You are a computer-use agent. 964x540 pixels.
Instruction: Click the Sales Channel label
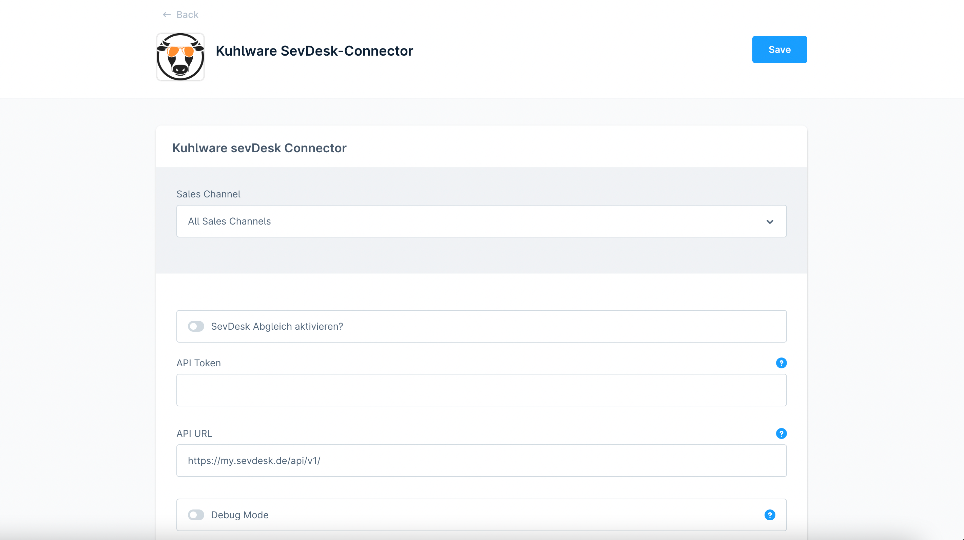(209, 194)
